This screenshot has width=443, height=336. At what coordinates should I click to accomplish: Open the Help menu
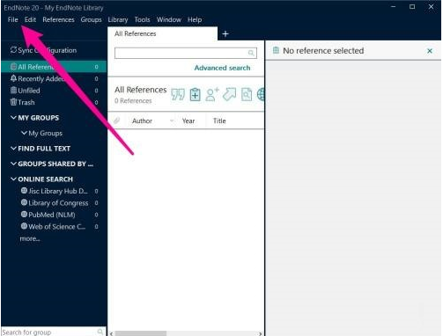tap(195, 19)
